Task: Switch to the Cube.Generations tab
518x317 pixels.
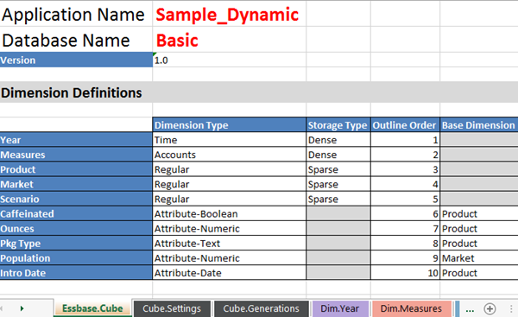Action: (x=261, y=308)
